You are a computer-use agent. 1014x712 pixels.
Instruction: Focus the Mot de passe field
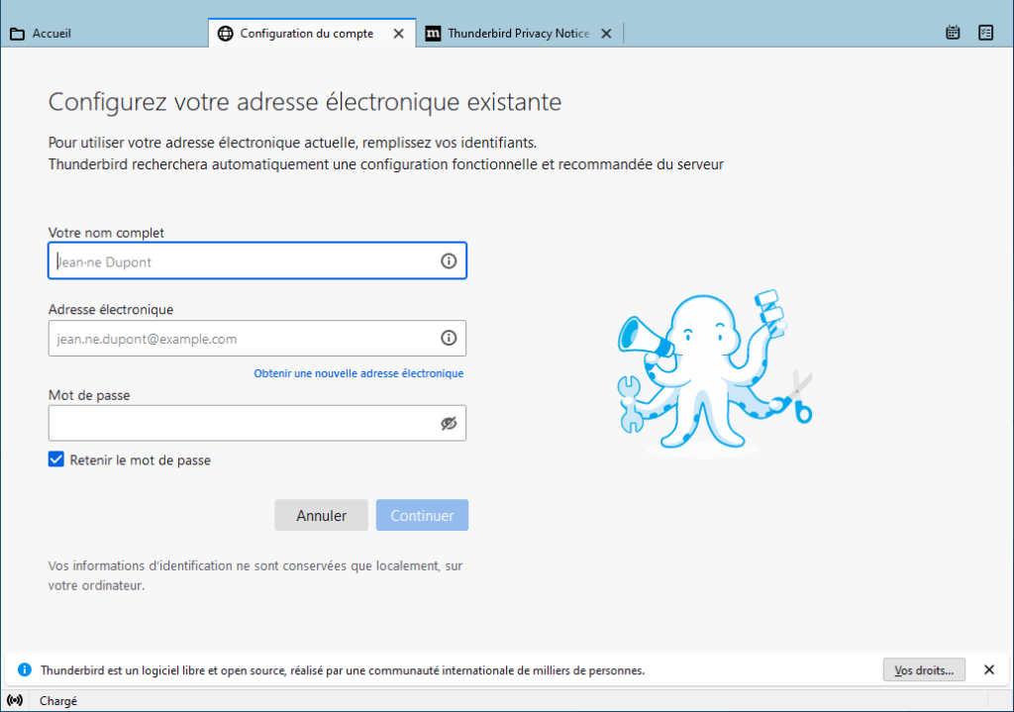[257, 423]
